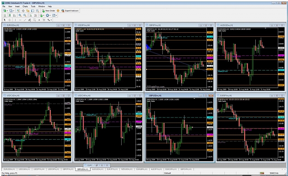This screenshot has width=288, height=176.
Task: Expand the Indicators dropdown arrow
Action: (x=44, y=15)
